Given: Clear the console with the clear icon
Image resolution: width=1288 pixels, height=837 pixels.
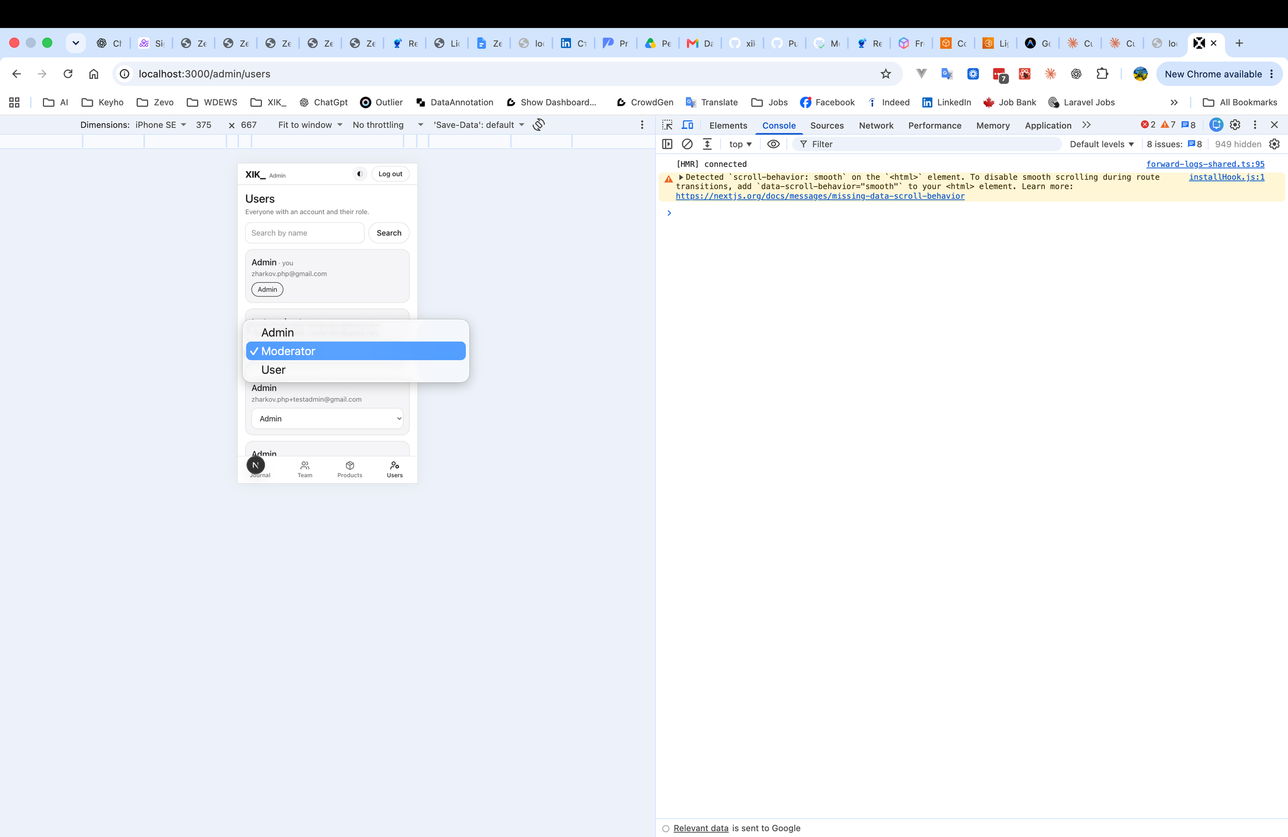Looking at the screenshot, I should (x=687, y=144).
